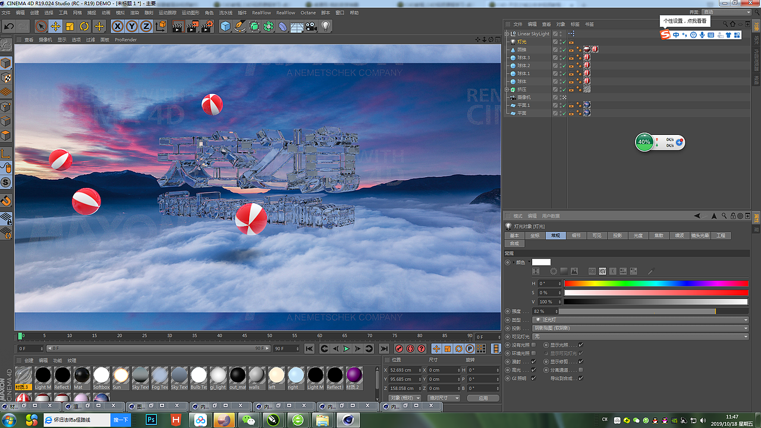Open the Render Settings clapperboard with gear
The height and width of the screenshot is (428, 761).
pyautogui.click(x=206, y=26)
